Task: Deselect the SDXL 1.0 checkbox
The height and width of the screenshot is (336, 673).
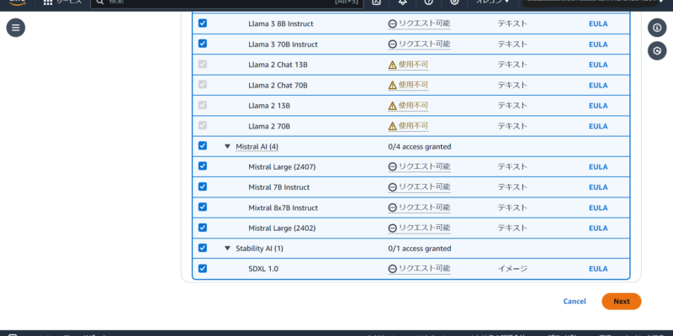Action: point(202,269)
